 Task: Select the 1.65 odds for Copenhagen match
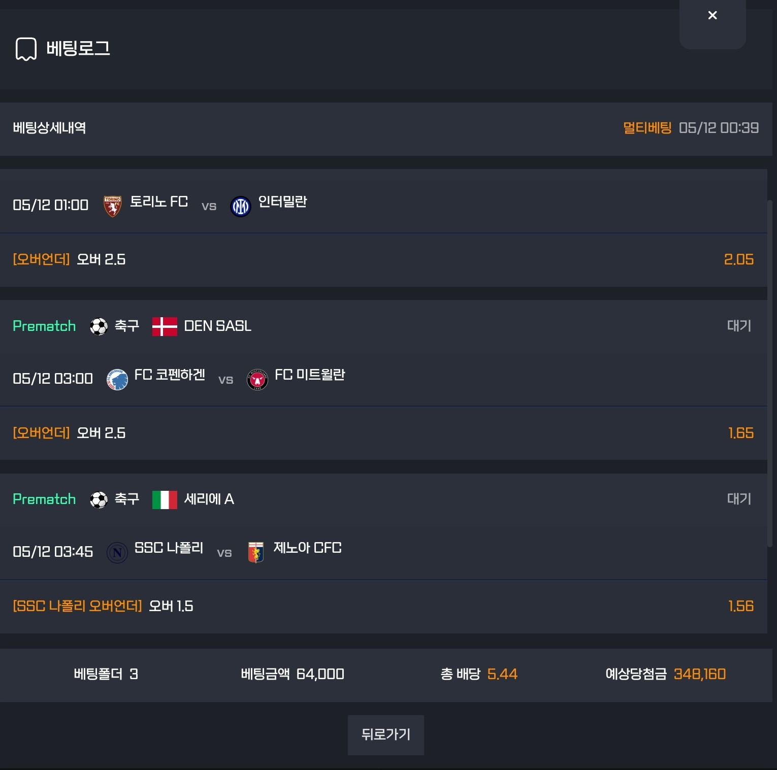(x=741, y=433)
